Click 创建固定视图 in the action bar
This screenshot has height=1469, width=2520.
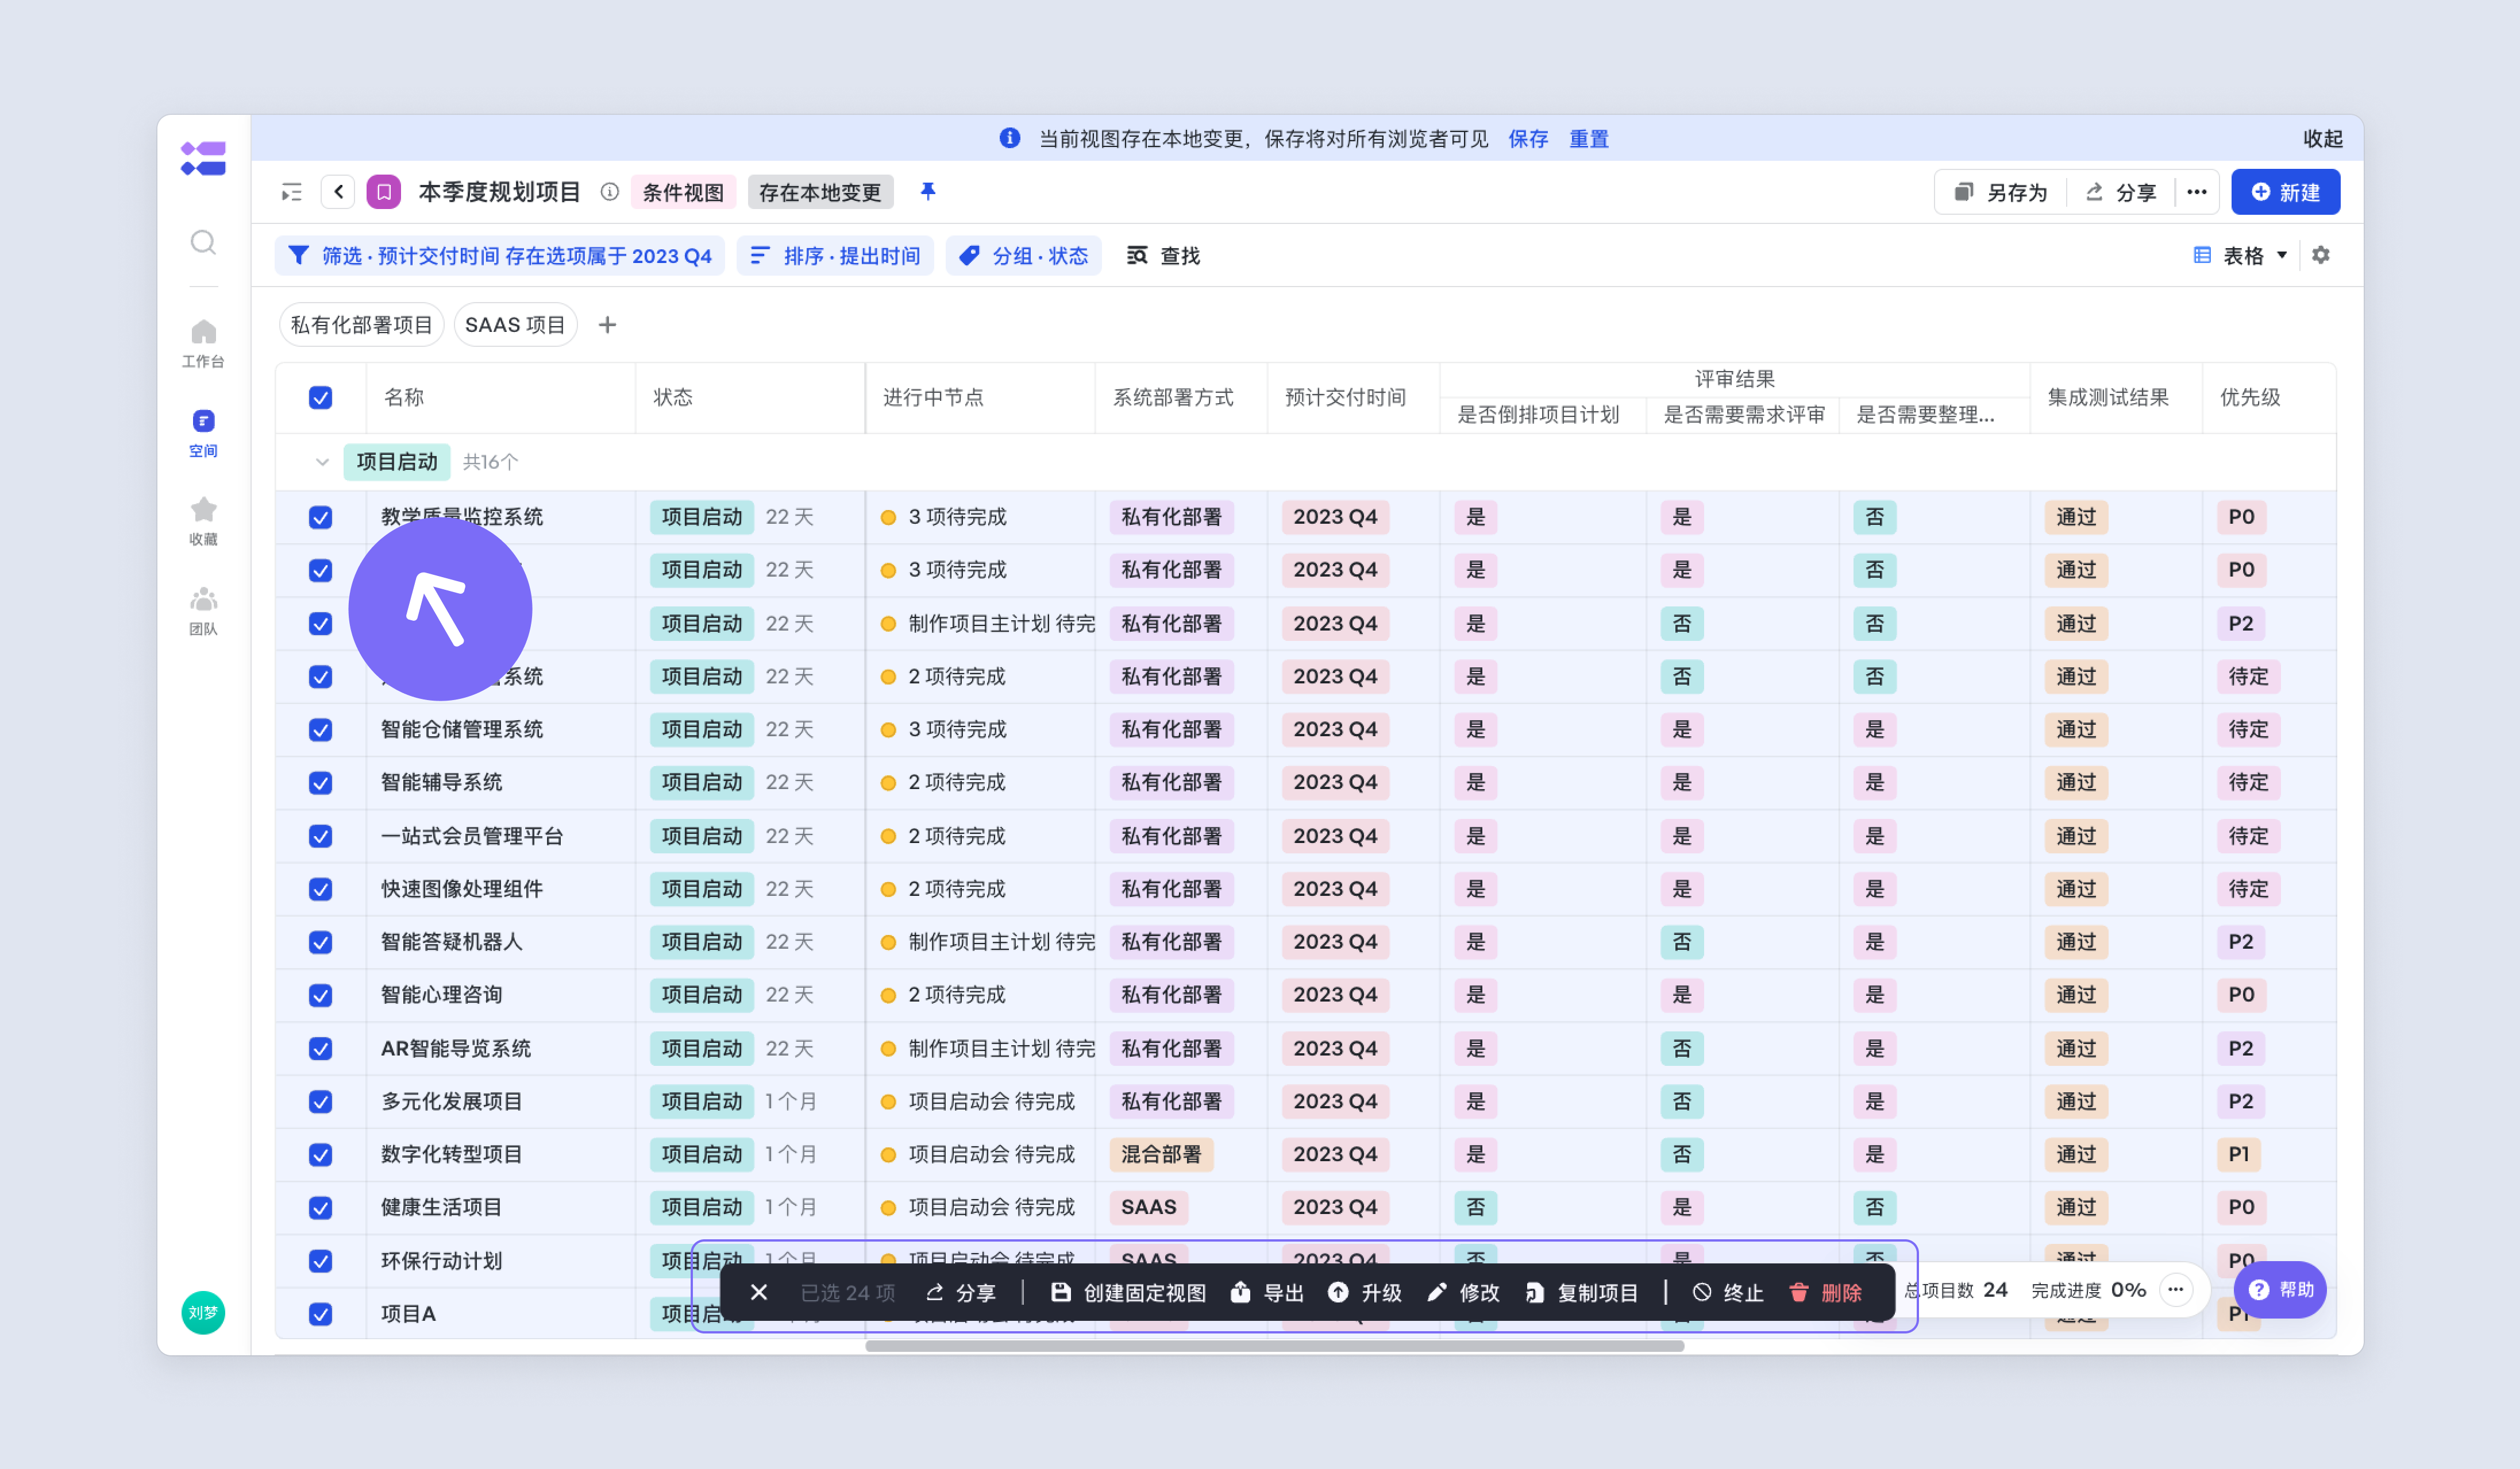pyautogui.click(x=1128, y=1292)
